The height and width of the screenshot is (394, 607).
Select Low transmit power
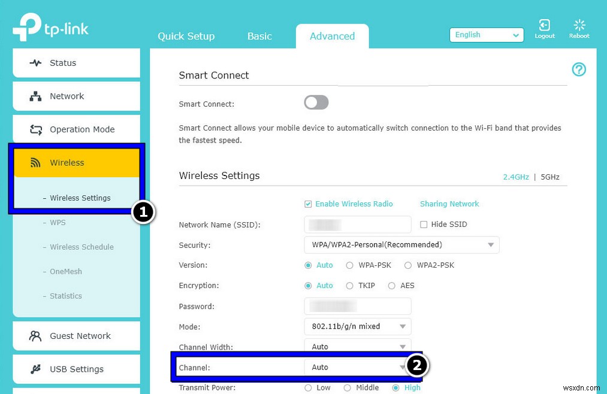[x=308, y=388]
